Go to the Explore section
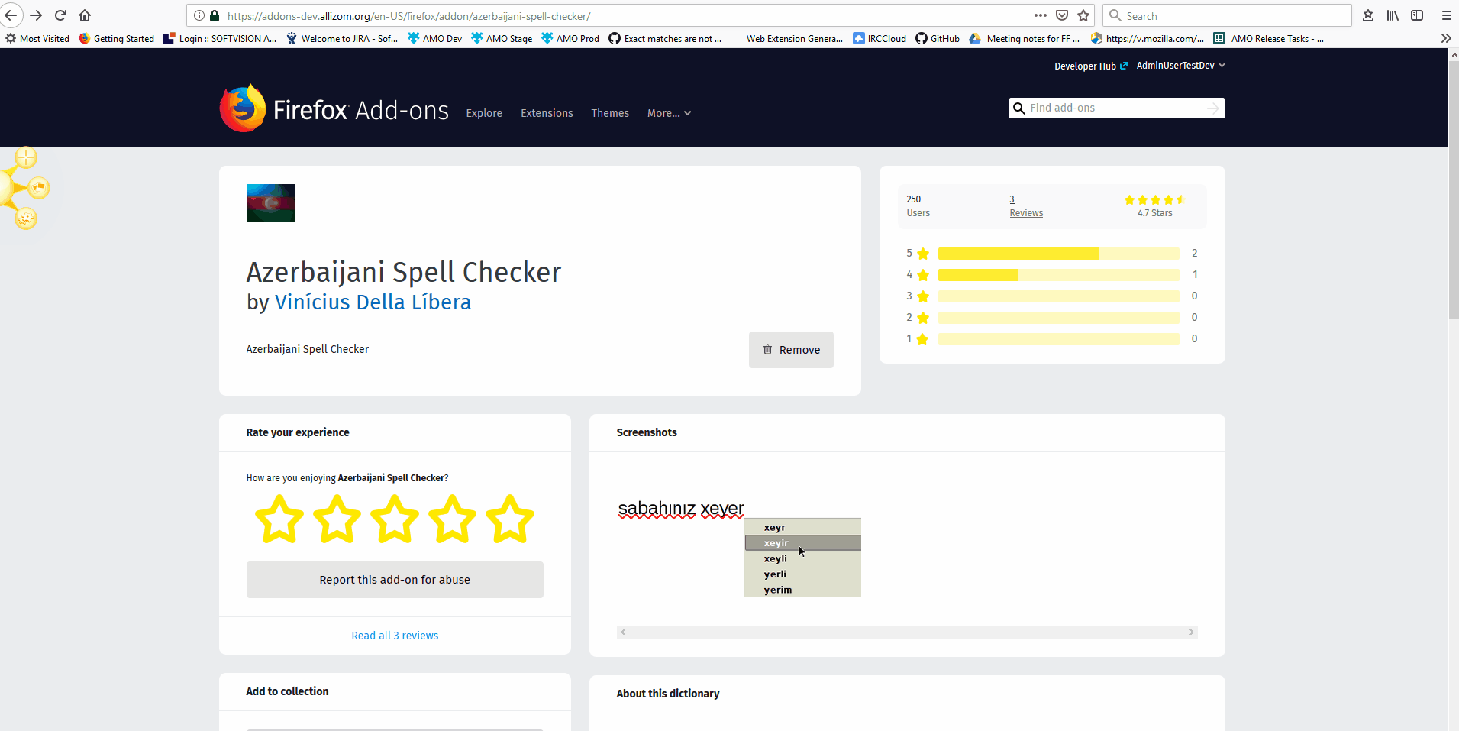Screen dimensions: 1459x731 tap(484, 113)
